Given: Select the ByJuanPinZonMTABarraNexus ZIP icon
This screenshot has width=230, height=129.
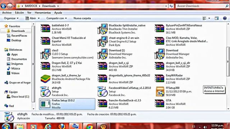Looking at the screenshot, I should coord(160,28).
